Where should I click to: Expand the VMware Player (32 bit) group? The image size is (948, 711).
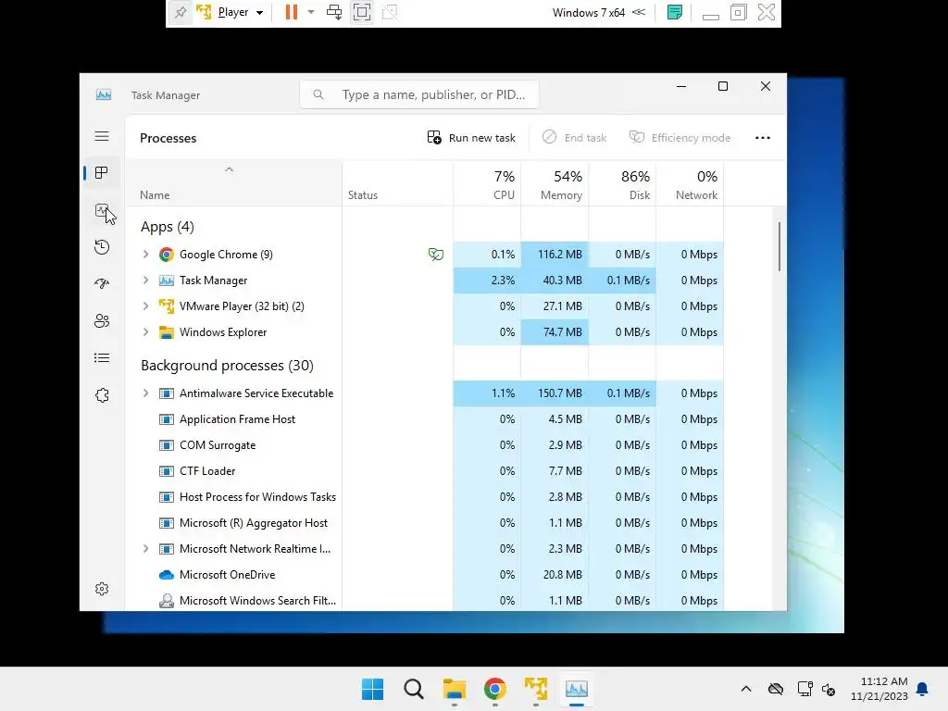pos(145,306)
